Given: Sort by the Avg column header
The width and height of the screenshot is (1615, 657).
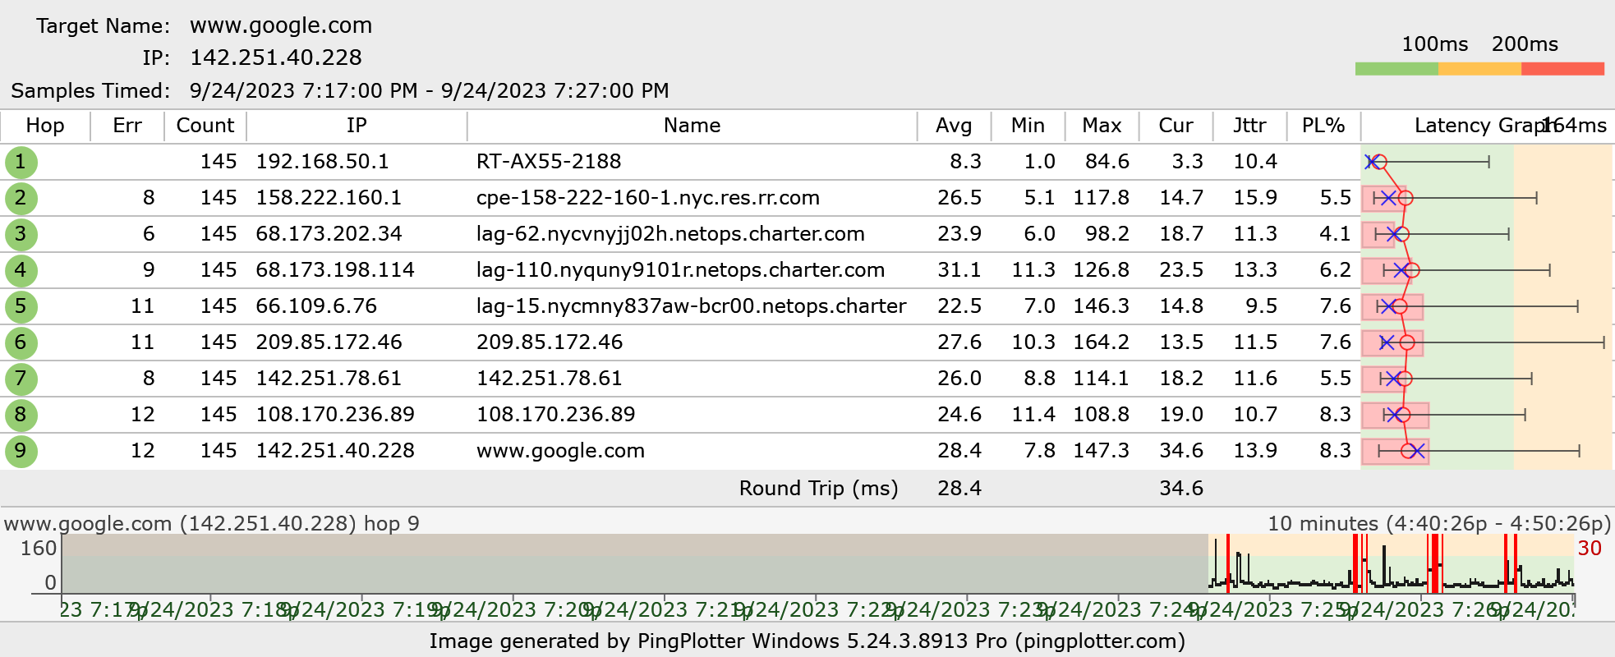Looking at the screenshot, I should 953,126.
